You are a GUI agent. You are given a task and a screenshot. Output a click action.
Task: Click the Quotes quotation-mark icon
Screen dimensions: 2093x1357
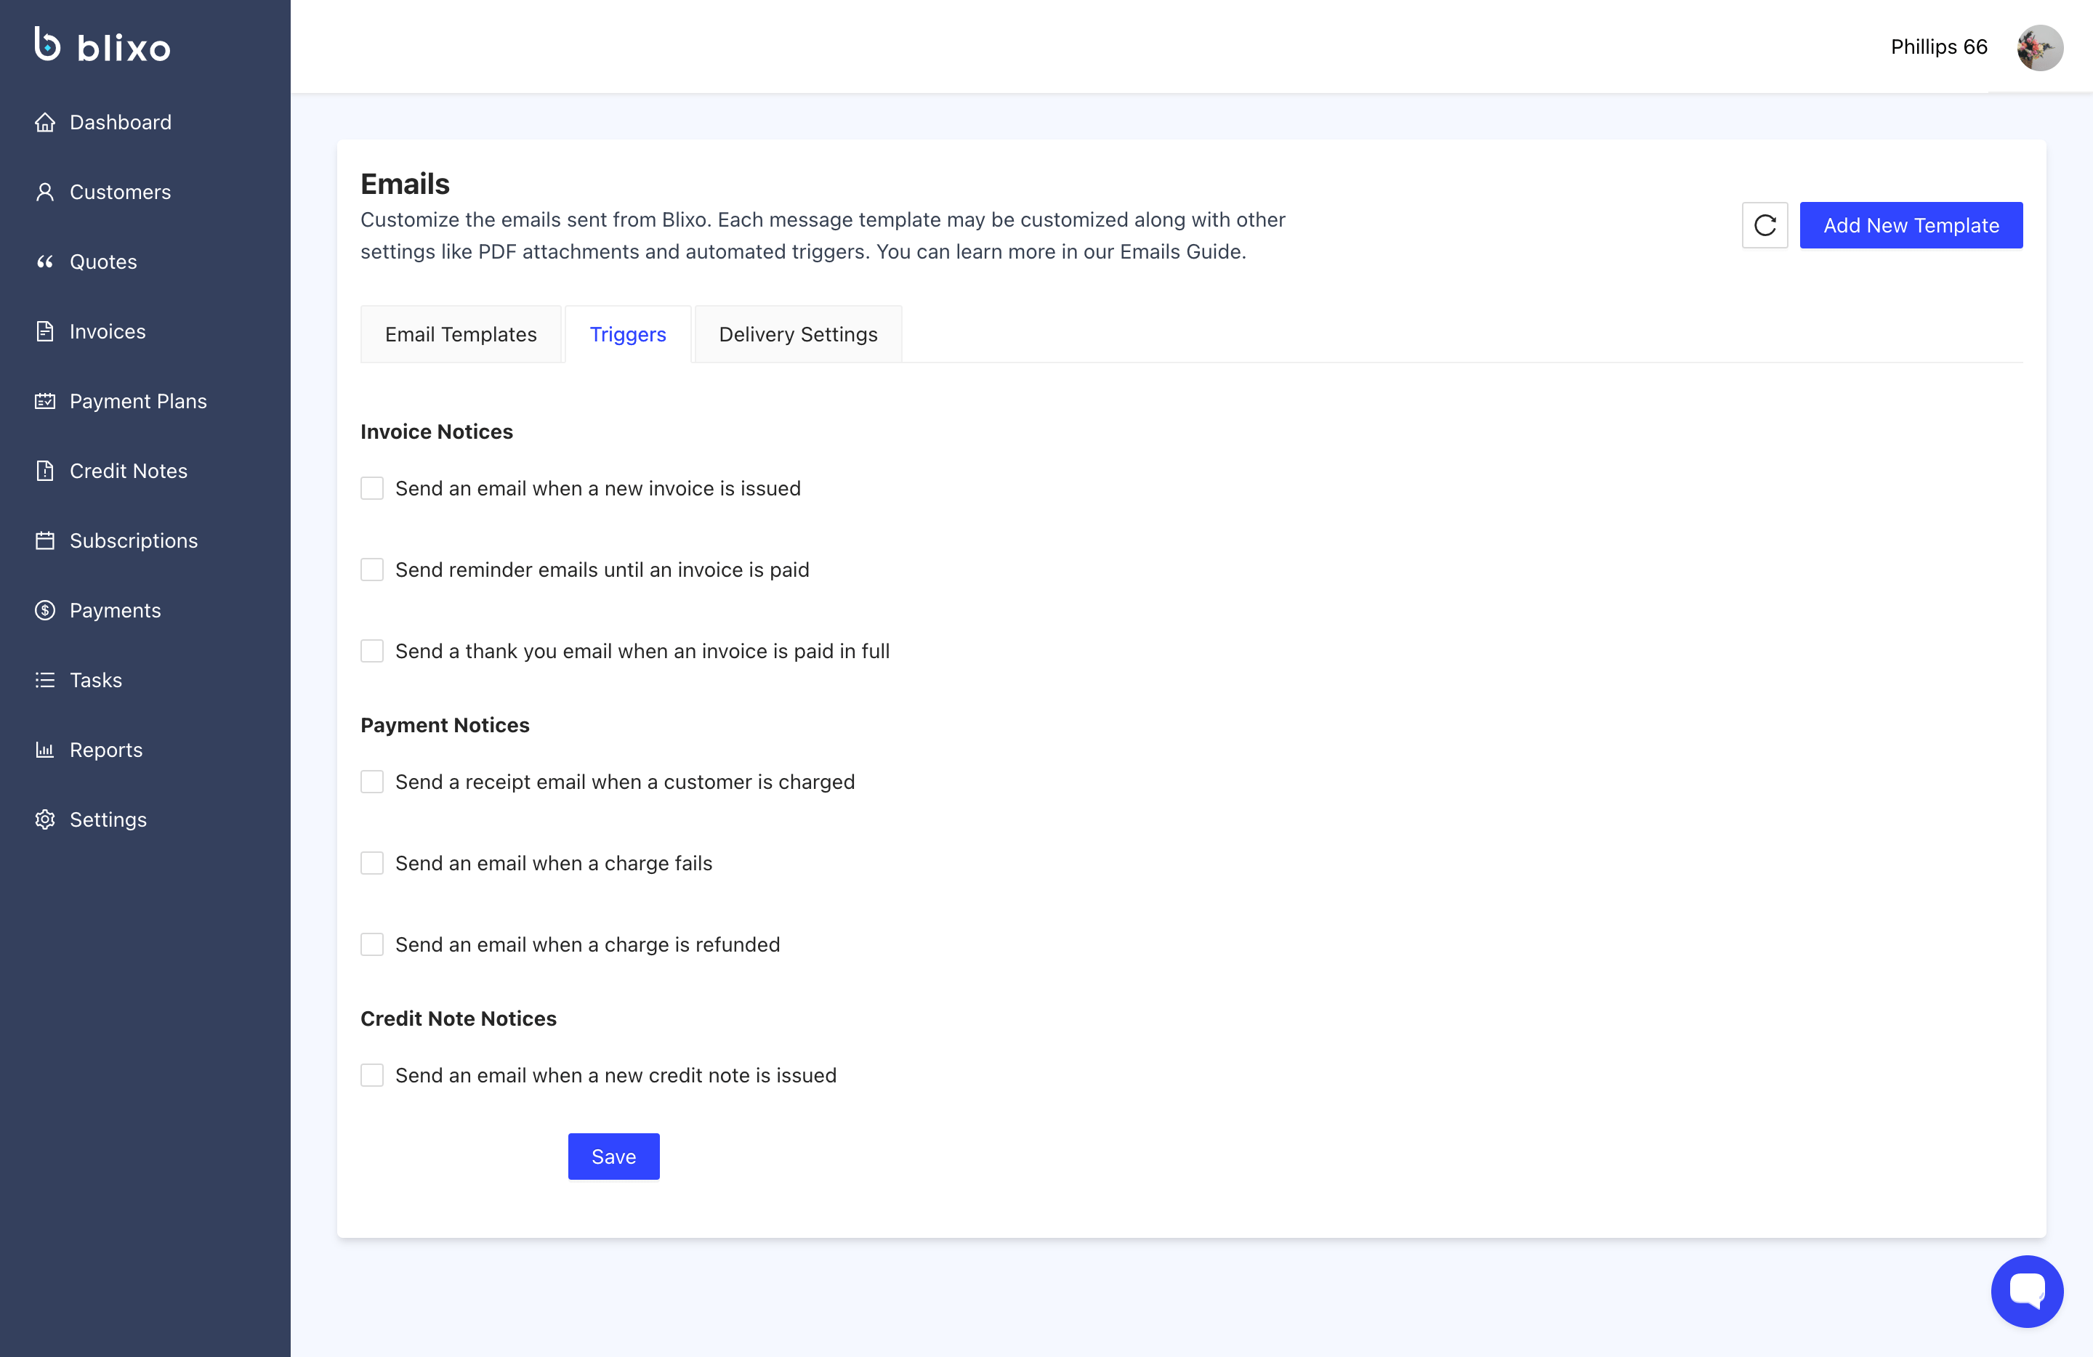[x=45, y=262]
